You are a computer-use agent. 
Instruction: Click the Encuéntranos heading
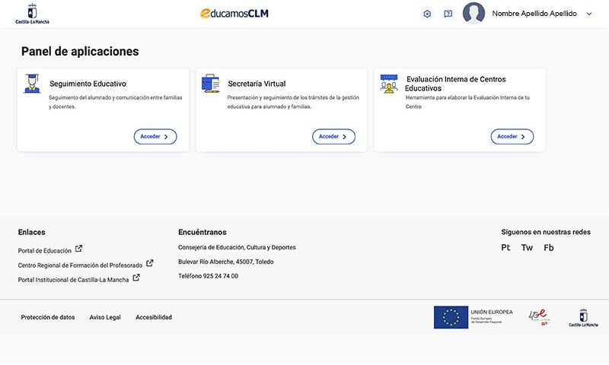[202, 232]
